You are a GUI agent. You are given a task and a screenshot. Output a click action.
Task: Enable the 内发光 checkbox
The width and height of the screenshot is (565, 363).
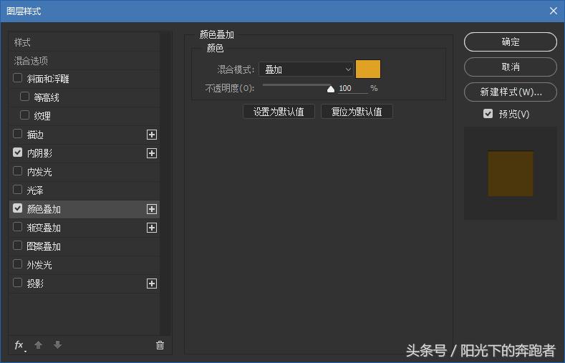point(17,170)
